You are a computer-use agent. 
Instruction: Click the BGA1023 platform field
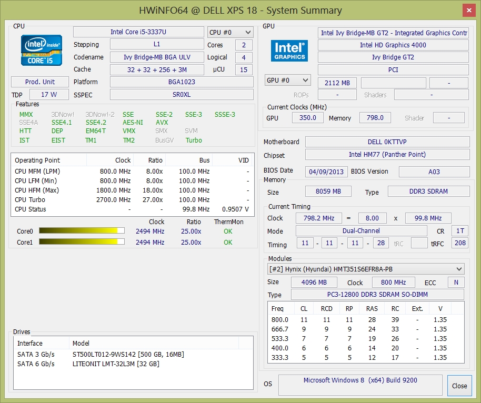(x=182, y=82)
